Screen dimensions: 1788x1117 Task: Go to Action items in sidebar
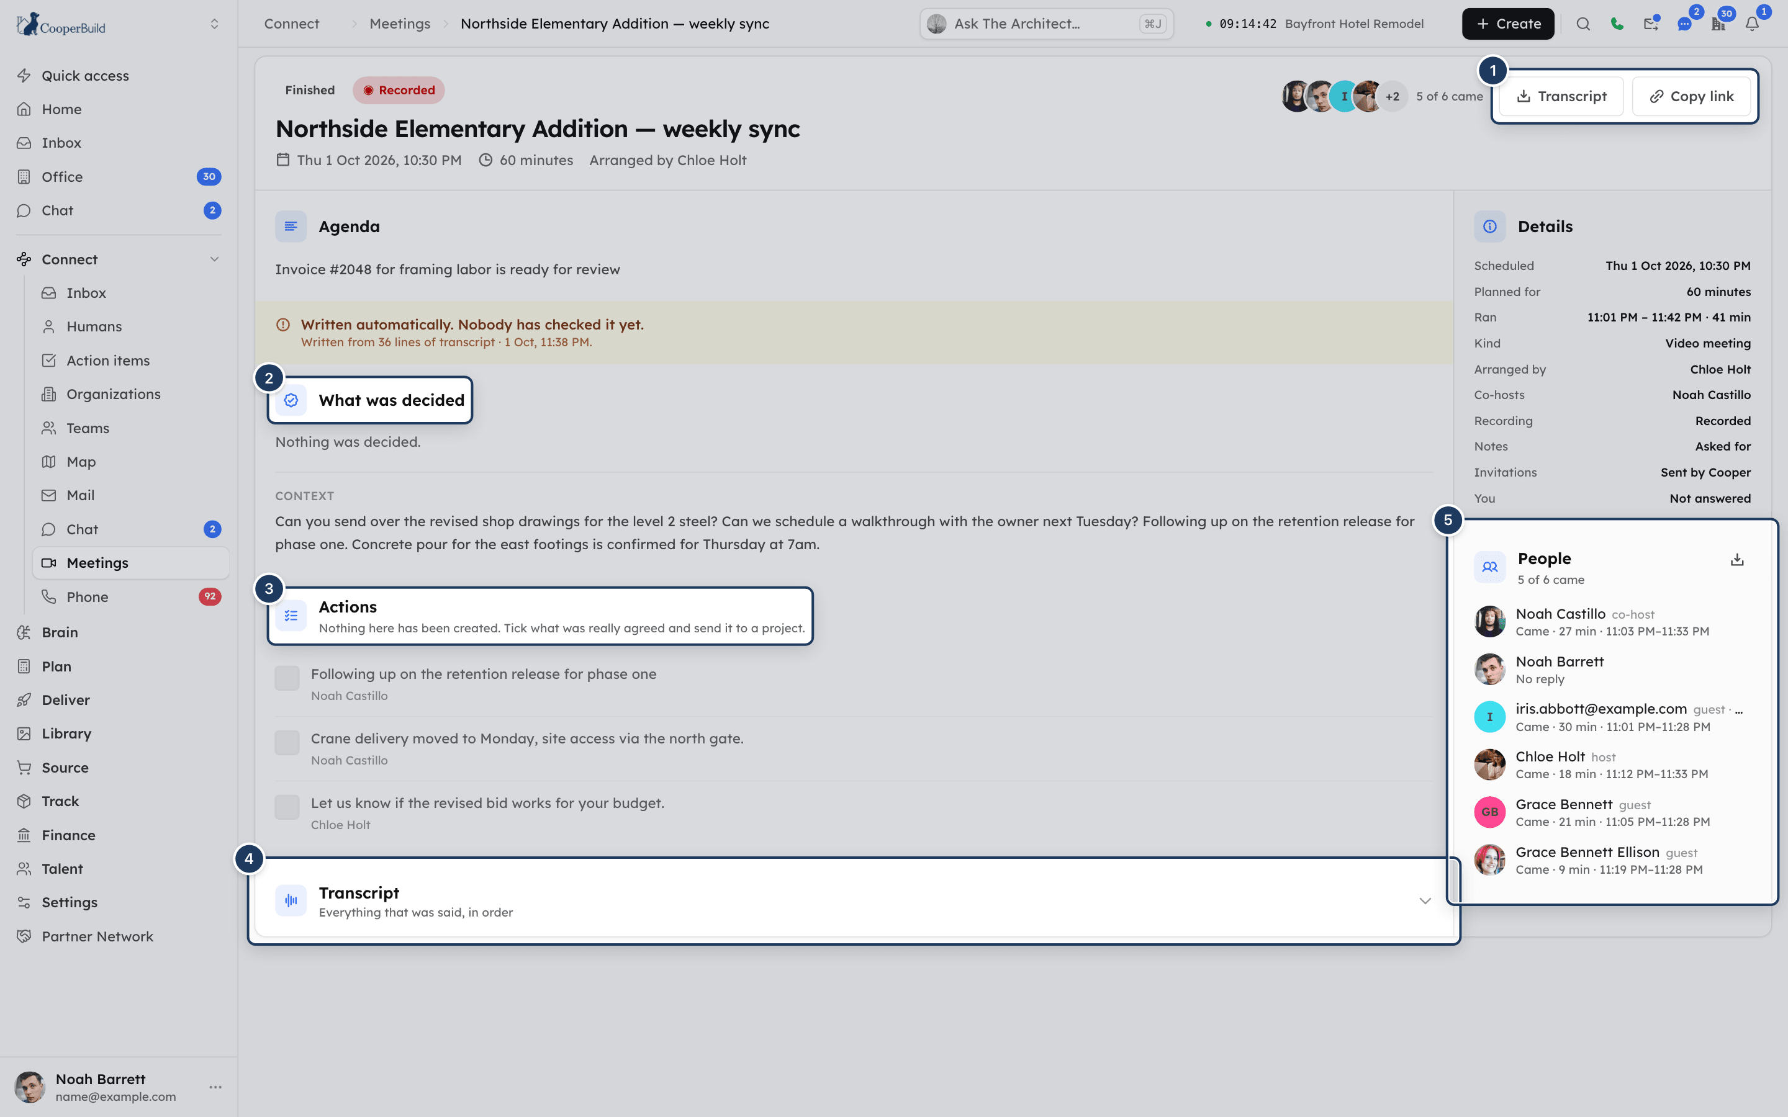(x=131, y=361)
